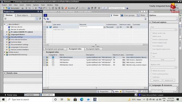Viewport: 182px width, 102px height.
Task: Select the Down search direction radio
Action: click(x=151, y=53)
